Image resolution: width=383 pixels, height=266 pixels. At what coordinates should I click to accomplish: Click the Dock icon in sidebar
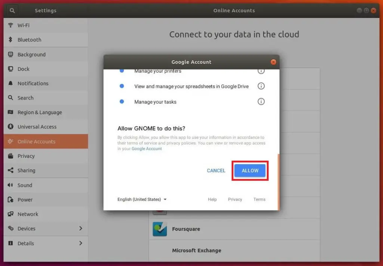tap(10, 69)
